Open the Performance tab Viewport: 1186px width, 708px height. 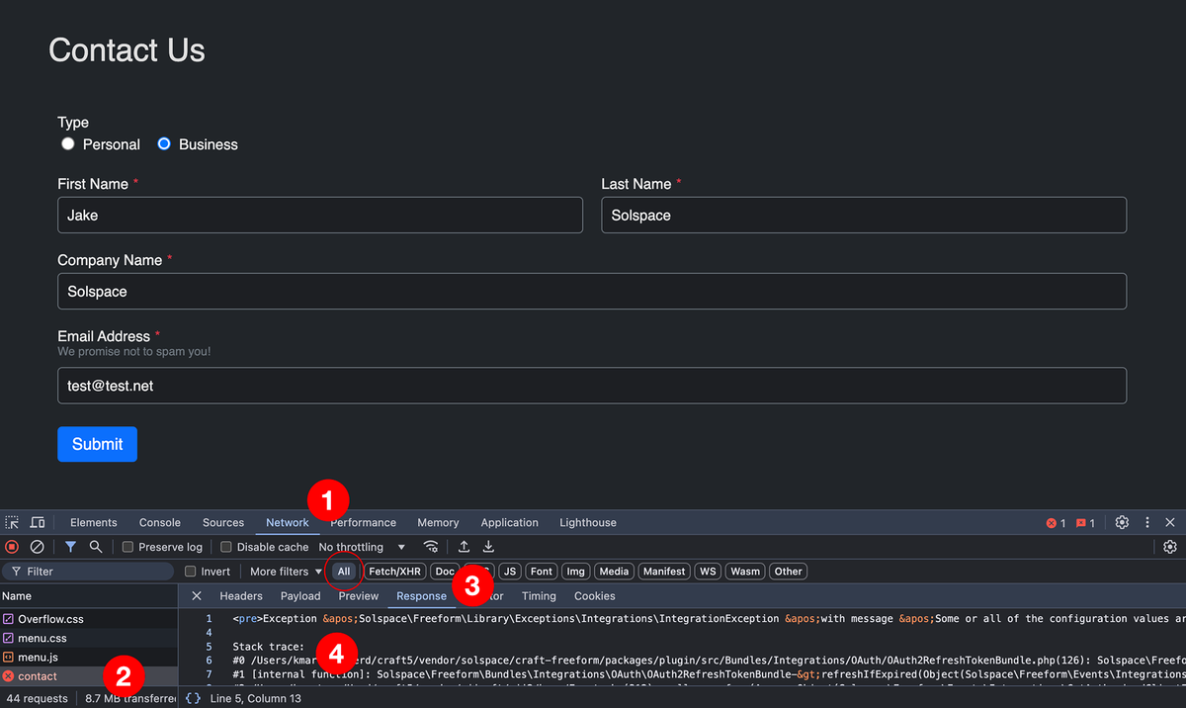(363, 522)
